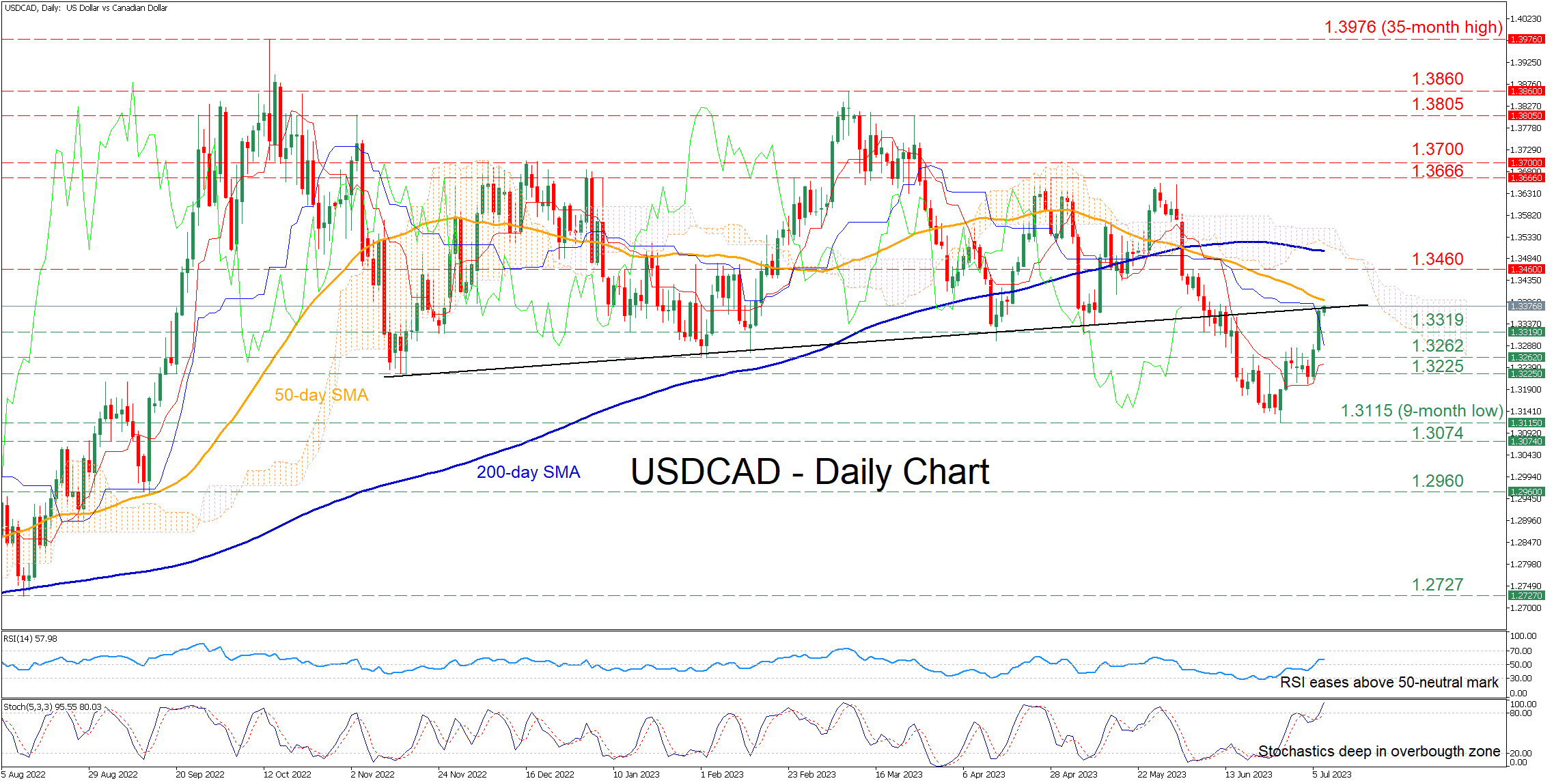This screenshot has width=1554, height=783.
Task: Select the 1.3262 support text
Action: click(x=1437, y=346)
